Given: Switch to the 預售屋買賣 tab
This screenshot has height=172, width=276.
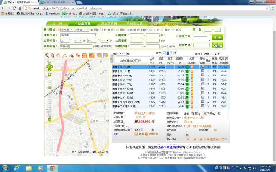Looking at the screenshot, I should [x=109, y=24].
